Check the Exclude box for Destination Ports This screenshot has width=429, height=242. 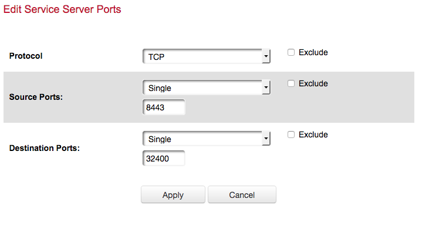291,135
